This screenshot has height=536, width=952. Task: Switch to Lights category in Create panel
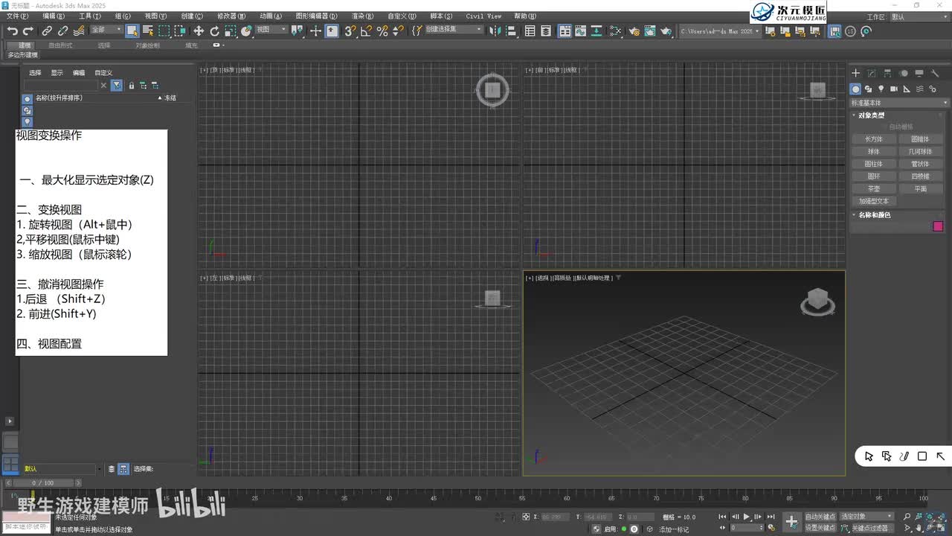click(x=881, y=89)
